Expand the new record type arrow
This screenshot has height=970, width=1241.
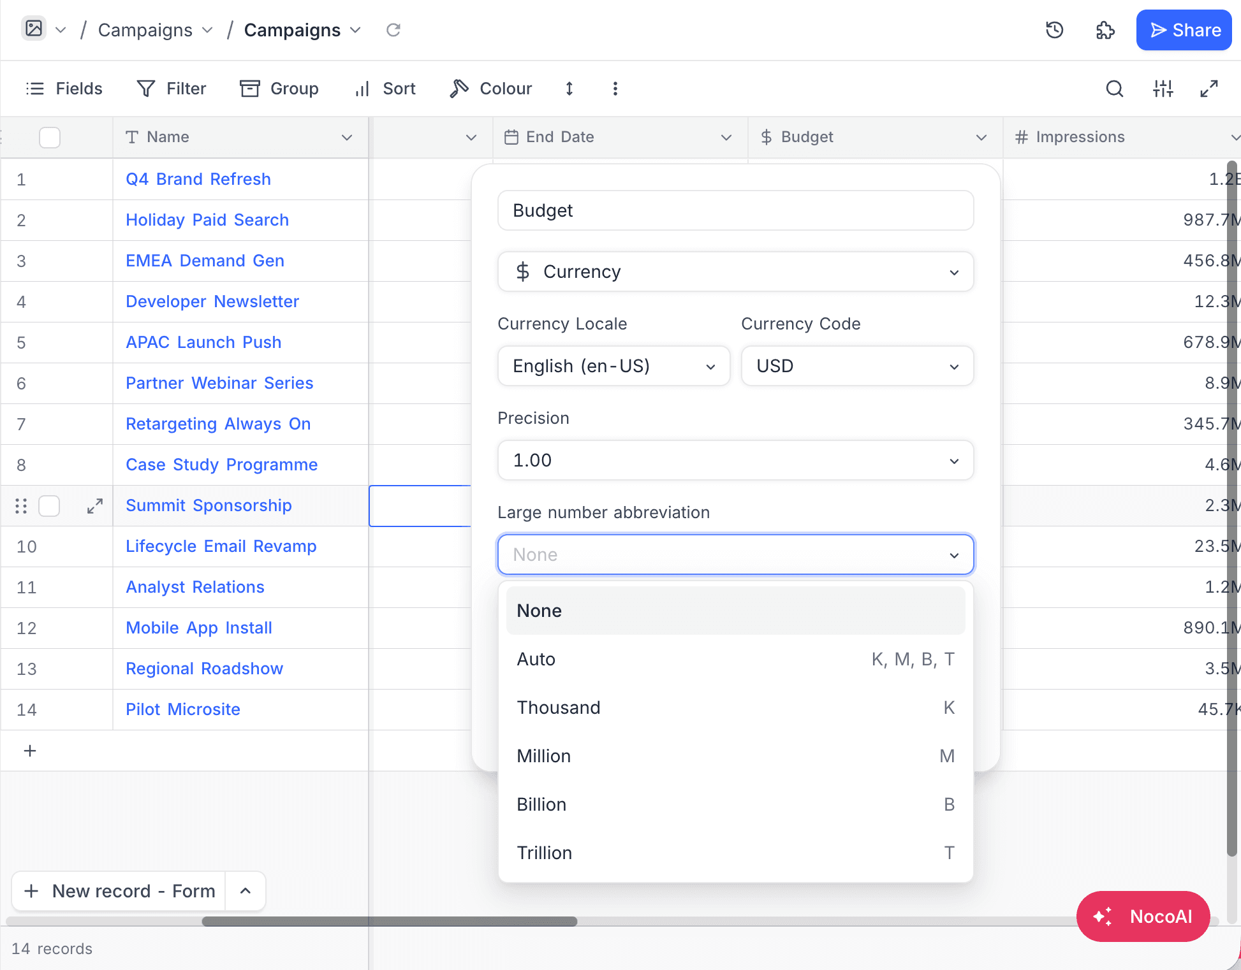point(246,891)
